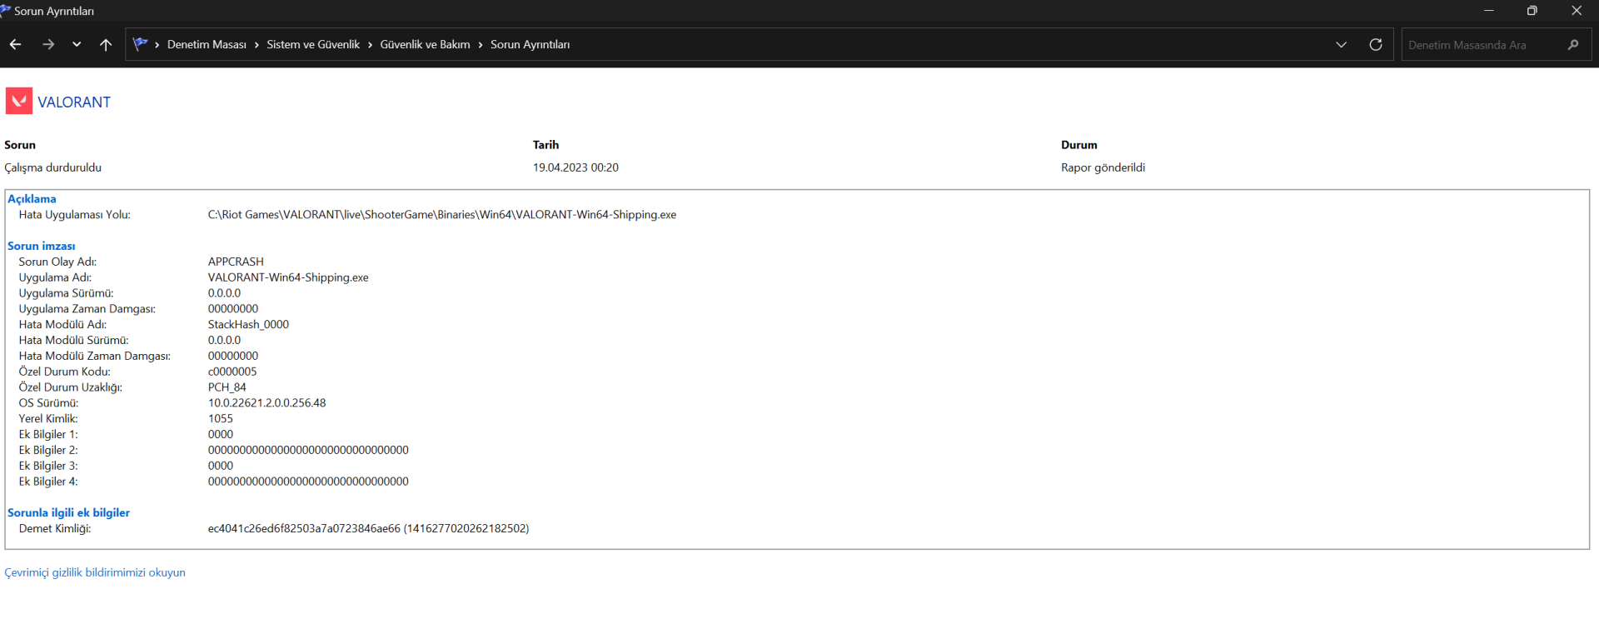Restore down the Sorun Ayrıntıları window
Image resolution: width=1599 pixels, height=624 pixels.
[1532, 11]
